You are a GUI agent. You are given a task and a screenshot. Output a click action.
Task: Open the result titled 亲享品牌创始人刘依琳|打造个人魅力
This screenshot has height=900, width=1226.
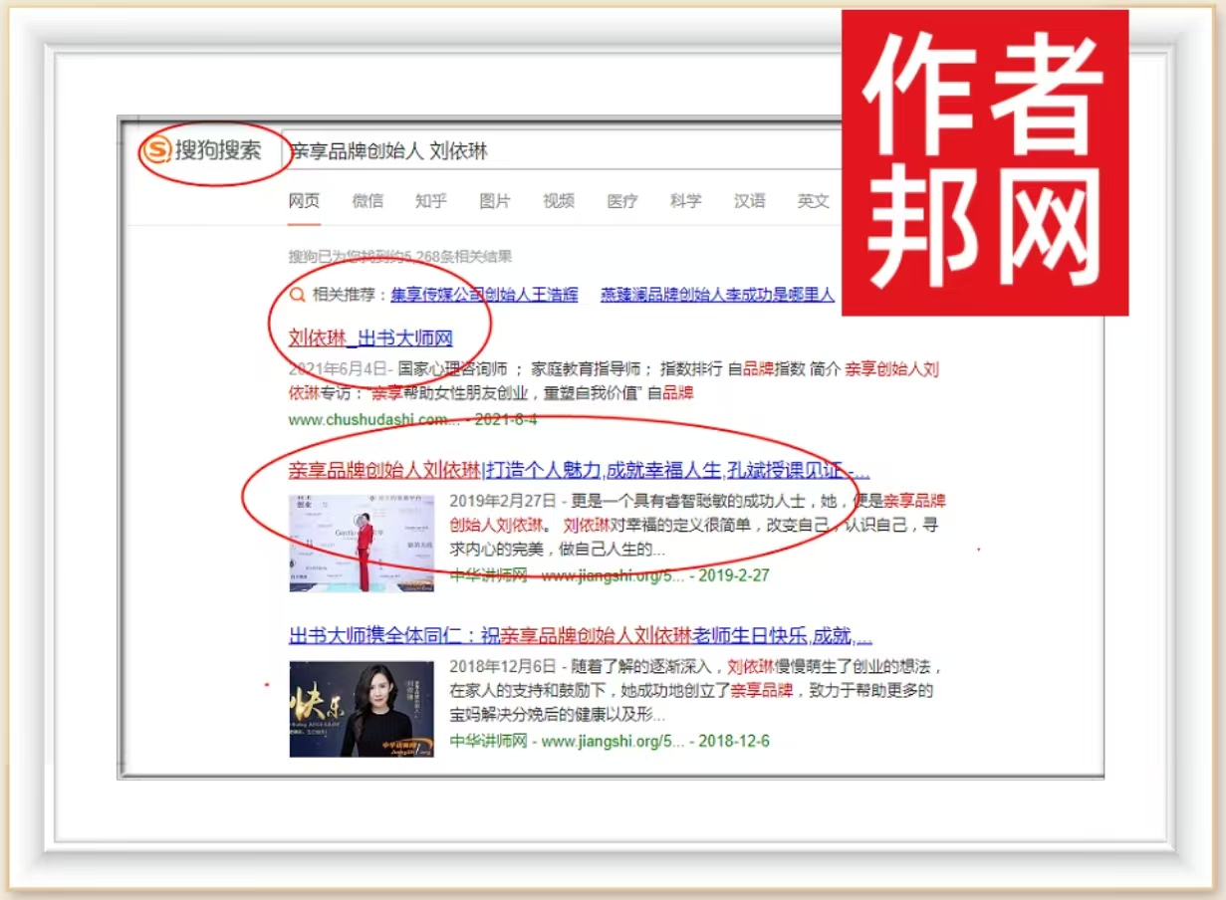tap(578, 470)
